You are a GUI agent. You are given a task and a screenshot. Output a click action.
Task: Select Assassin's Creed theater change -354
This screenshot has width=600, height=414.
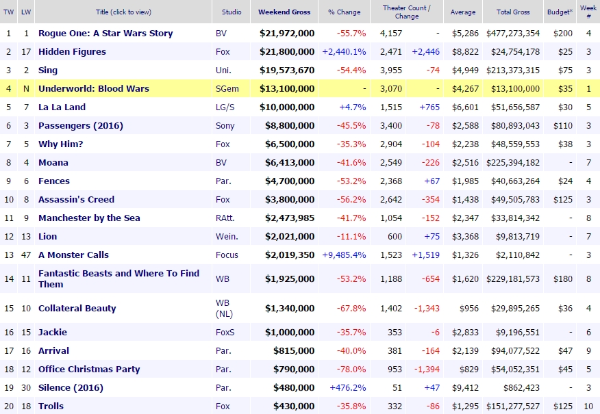click(431, 200)
